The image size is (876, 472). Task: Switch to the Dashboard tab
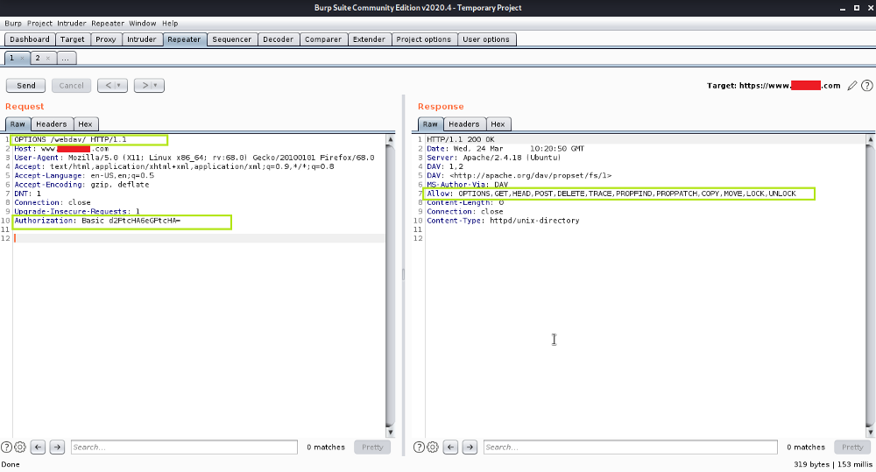[30, 39]
